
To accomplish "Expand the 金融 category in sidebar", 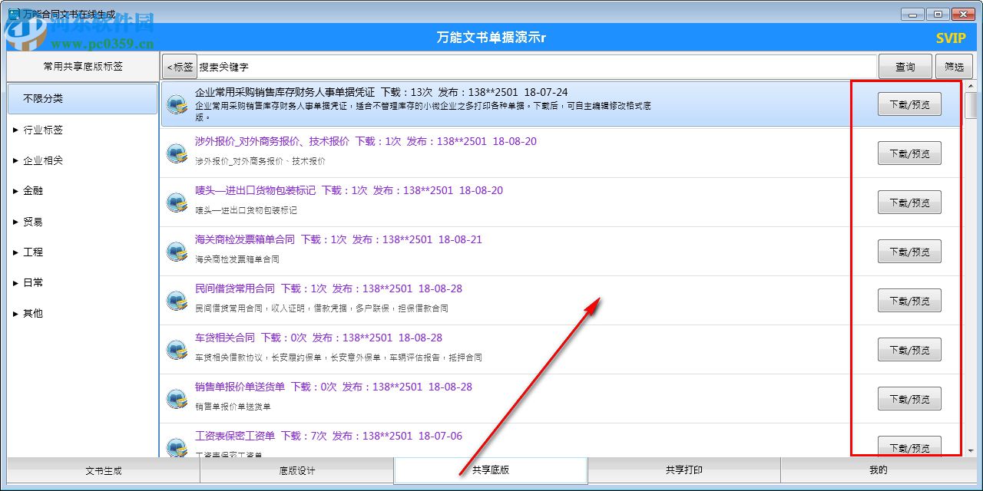I will click(x=32, y=190).
